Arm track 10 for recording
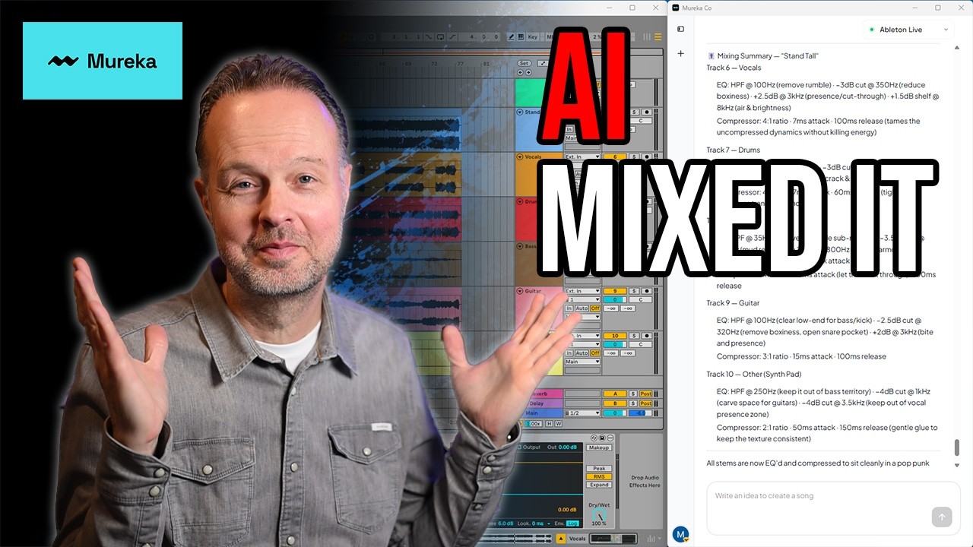The height and width of the screenshot is (547, 973). point(646,336)
